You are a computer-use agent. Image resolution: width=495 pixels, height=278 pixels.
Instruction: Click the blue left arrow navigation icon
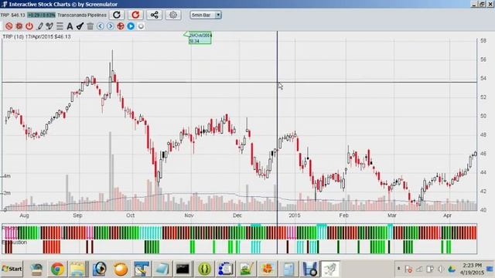[x=101, y=26]
